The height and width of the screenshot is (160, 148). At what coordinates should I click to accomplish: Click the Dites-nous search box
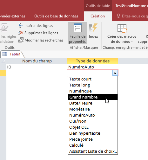coord(132,16)
